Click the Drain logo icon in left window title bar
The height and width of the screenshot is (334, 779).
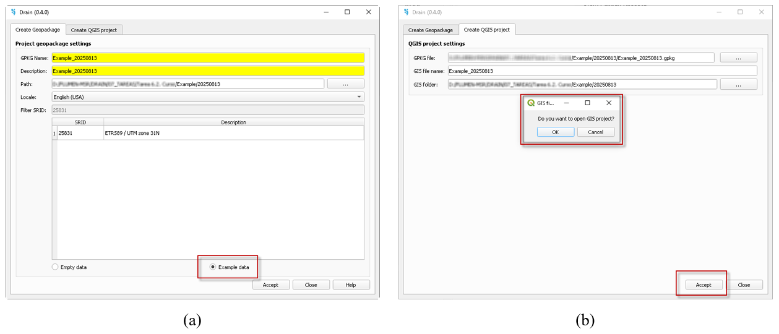[14, 12]
